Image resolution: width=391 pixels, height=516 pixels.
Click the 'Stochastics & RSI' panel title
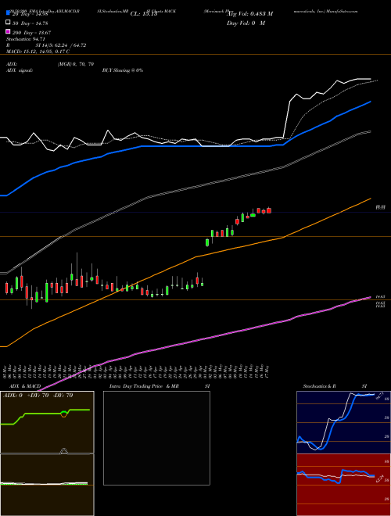335,386
